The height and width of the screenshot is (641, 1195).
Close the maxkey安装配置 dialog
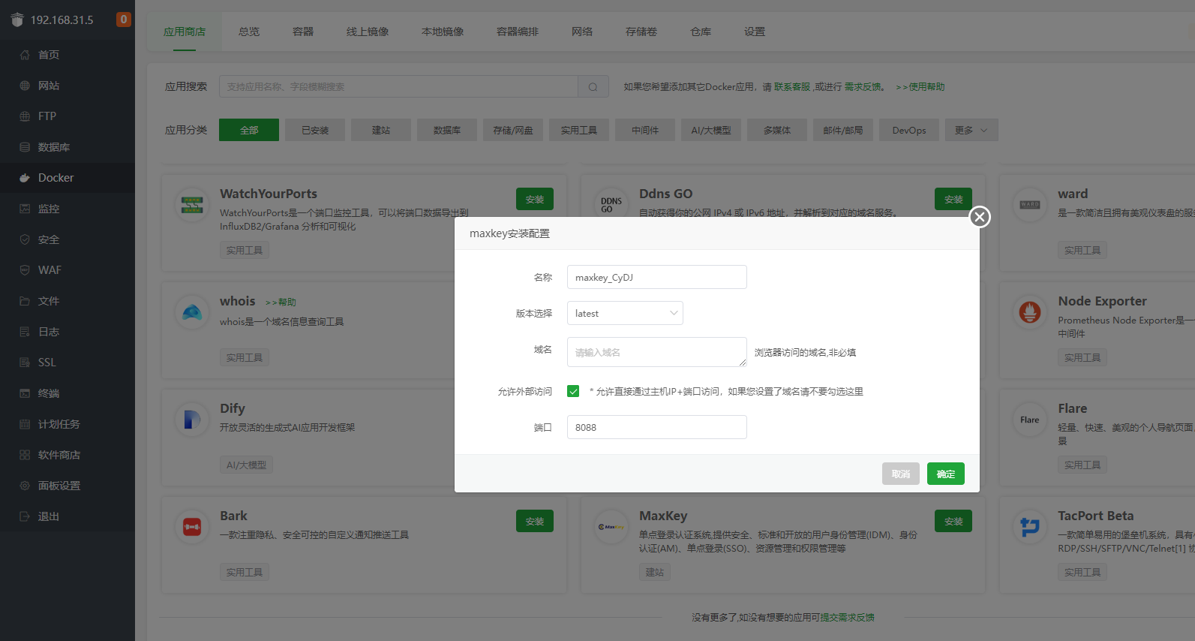pos(979,217)
